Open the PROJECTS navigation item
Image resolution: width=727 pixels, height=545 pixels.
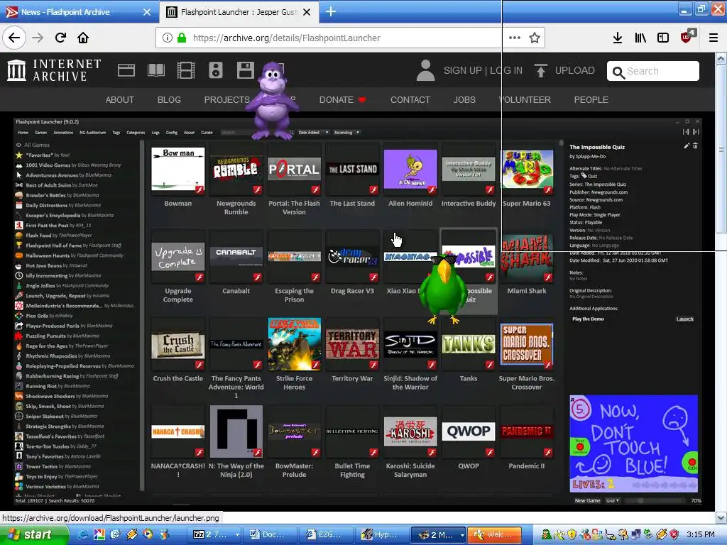pyautogui.click(x=226, y=99)
